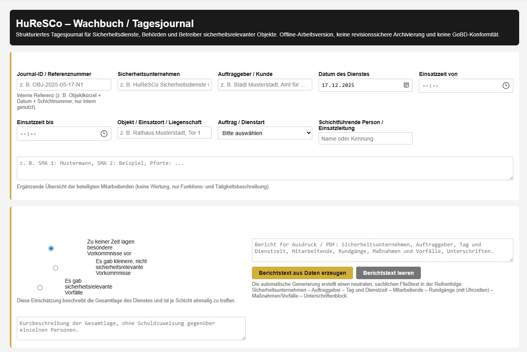Open the clock picker for Einsatzzeit von
This screenshot has width=527, height=352.
click(505, 85)
